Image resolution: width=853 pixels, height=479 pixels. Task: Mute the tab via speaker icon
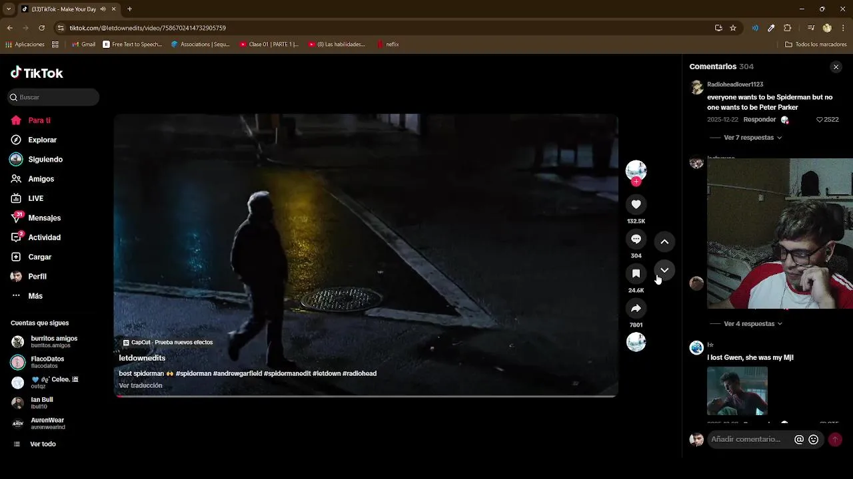tap(103, 9)
